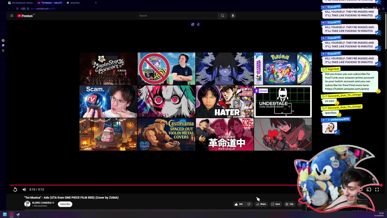Toggle the browser VPN badge
The width and height of the screenshot is (387, 218).
coord(23,8)
